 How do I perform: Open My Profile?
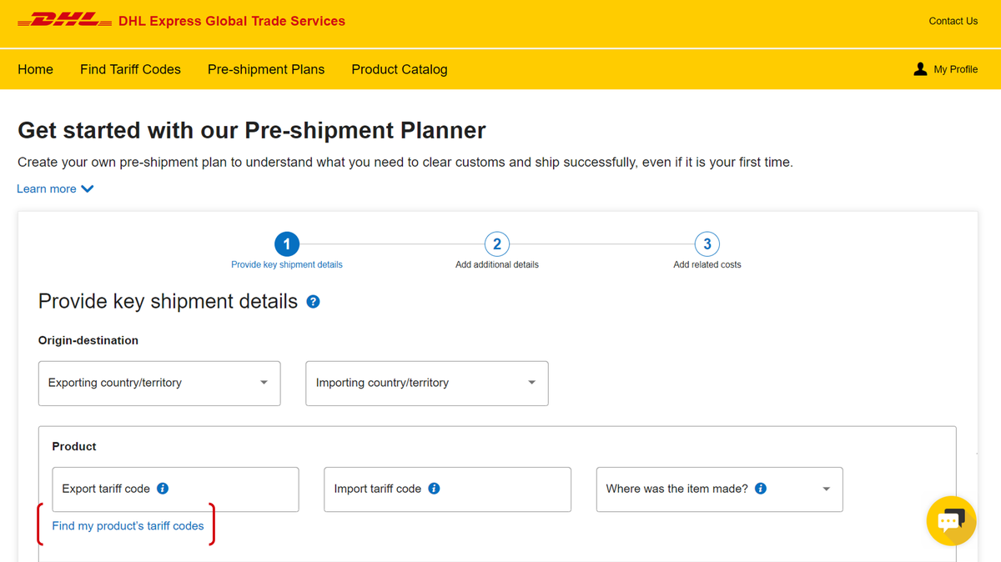(x=945, y=69)
